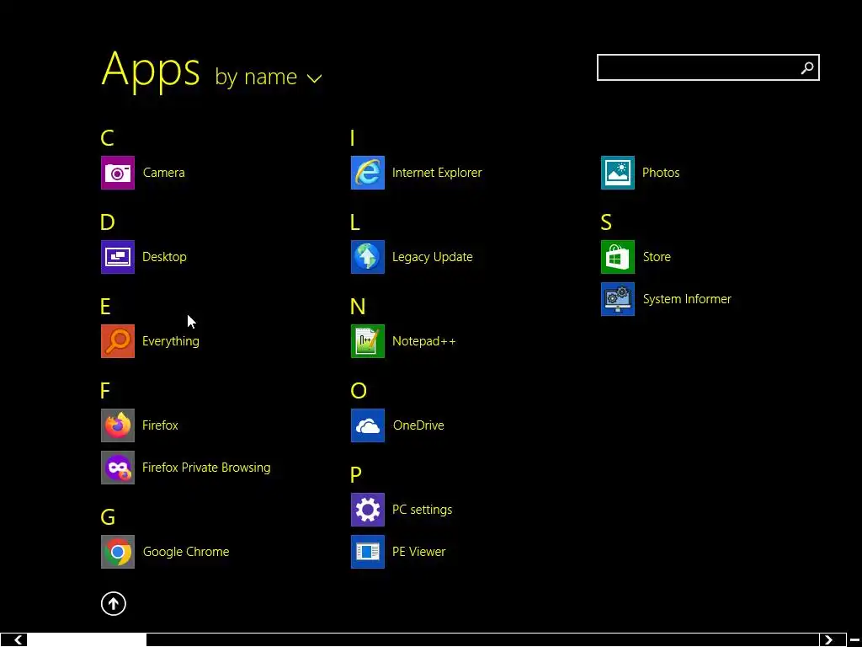Launch the Store icon
The width and height of the screenshot is (862, 647).
(618, 257)
